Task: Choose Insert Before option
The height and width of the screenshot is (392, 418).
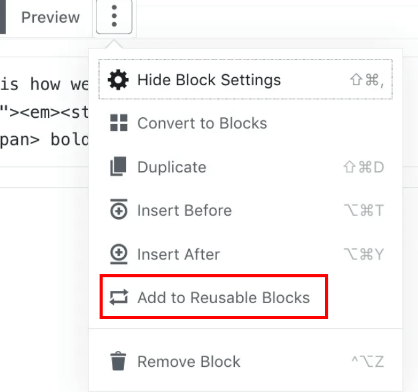Action: pyautogui.click(x=245, y=210)
